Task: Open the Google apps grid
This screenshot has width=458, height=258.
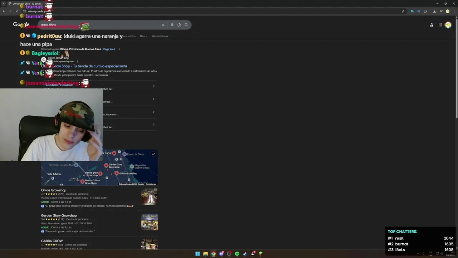Action: tap(440, 25)
